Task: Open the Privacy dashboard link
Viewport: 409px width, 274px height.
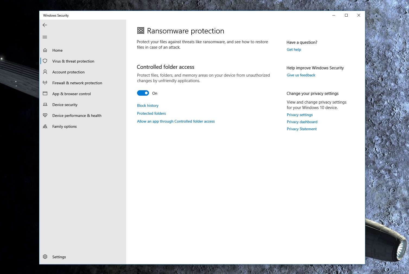Action: coord(302,122)
